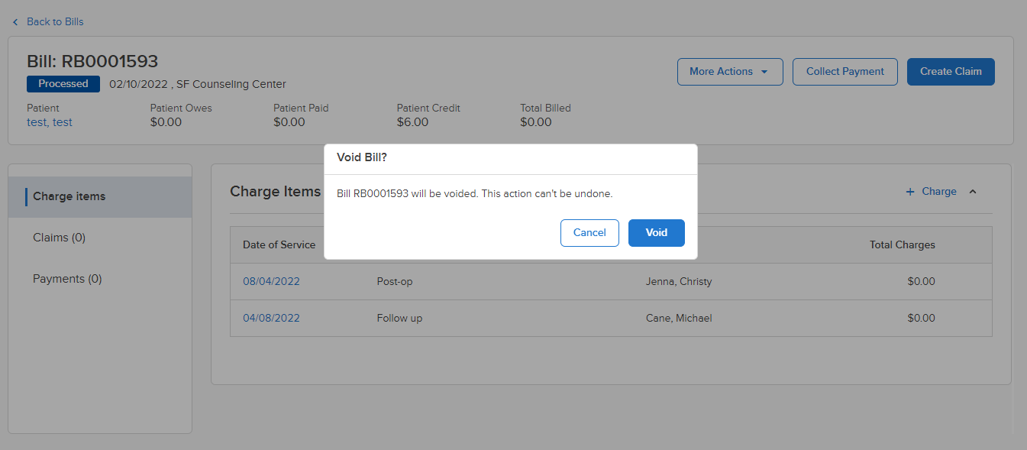Click the Collect Payment button
The image size is (1027, 450).
tap(845, 72)
